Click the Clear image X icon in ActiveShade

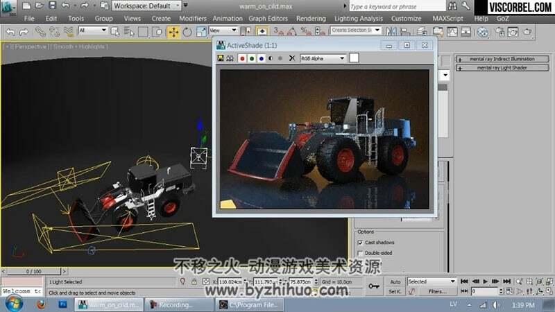point(292,58)
